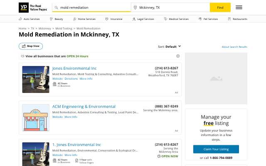Click the Restaurants category icon
The height and width of the screenshot is (166, 266).
pos(229,19)
